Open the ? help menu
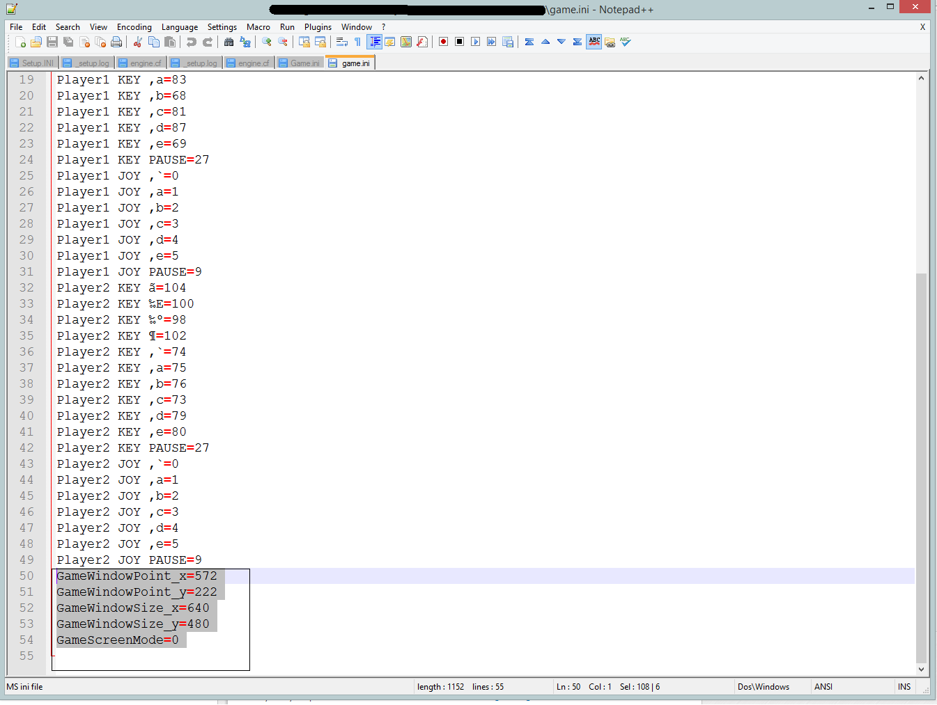The width and height of the screenshot is (937, 705). click(383, 27)
